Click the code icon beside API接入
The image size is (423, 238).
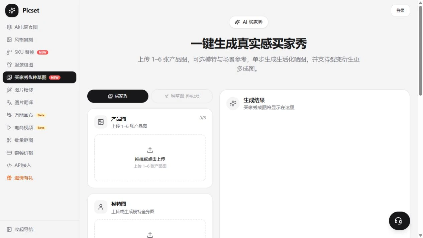pyautogui.click(x=9, y=165)
